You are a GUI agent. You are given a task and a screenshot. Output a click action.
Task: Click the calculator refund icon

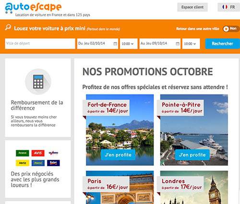[38, 82]
